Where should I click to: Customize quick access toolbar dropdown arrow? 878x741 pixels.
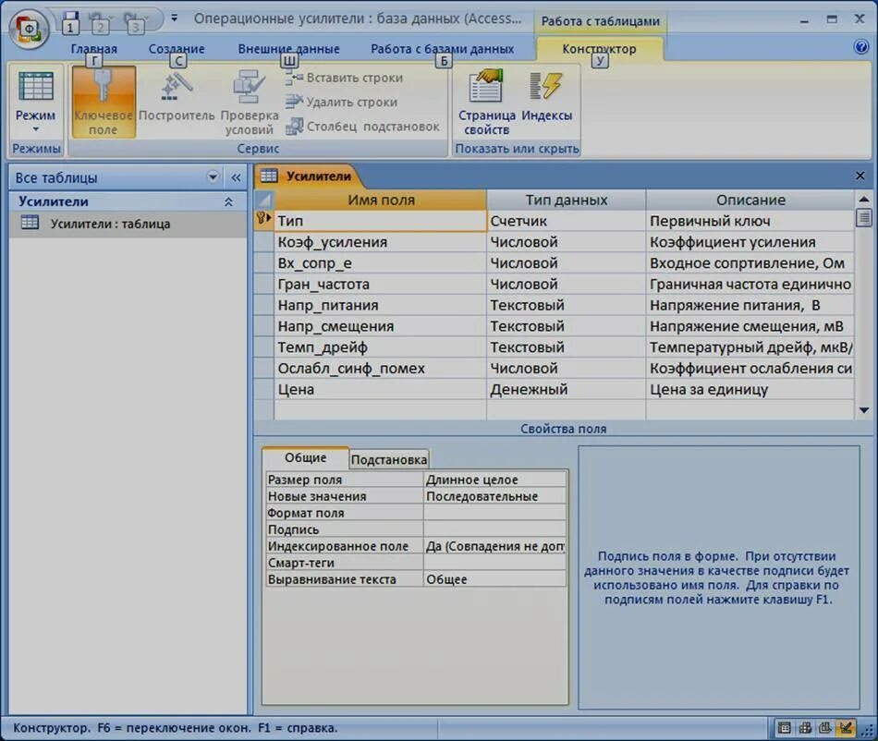point(174,18)
